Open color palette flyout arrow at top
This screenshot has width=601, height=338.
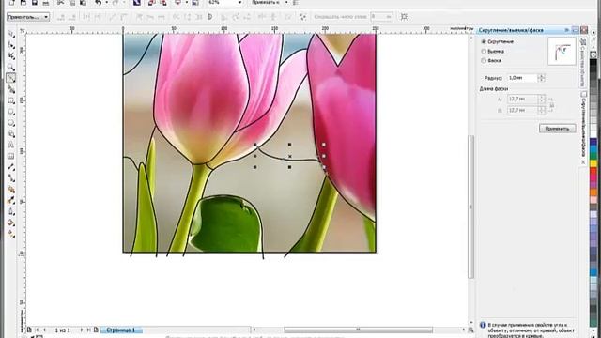(593, 33)
